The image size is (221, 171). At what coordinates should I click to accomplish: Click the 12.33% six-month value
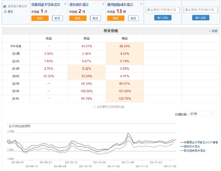[x=49, y=76]
